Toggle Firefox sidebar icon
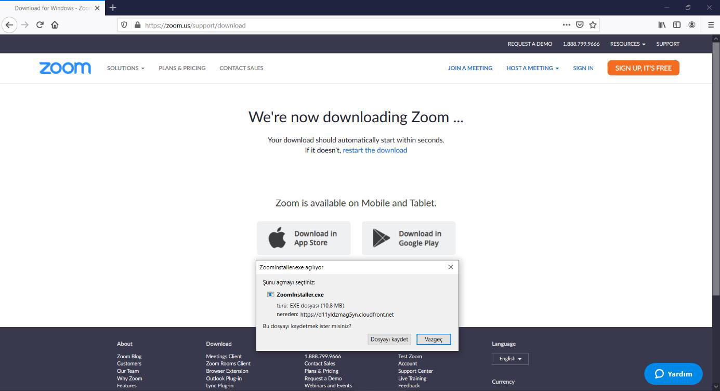This screenshot has width=720, height=391. point(677,25)
